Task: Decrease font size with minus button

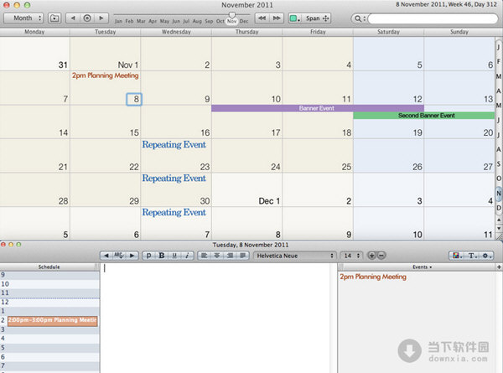Action: coord(382,255)
